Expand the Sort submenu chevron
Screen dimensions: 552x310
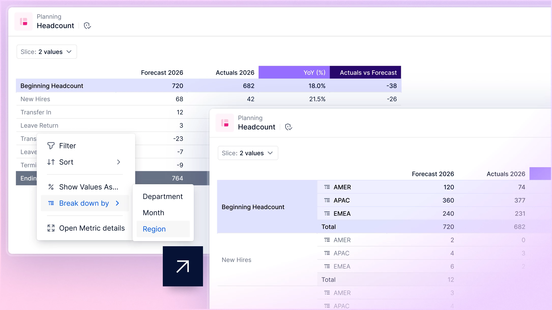119,162
